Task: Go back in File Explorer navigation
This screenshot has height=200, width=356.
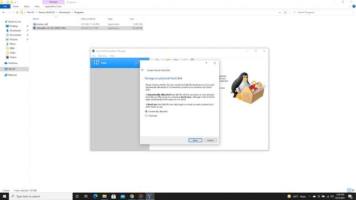Action: coord(3,12)
